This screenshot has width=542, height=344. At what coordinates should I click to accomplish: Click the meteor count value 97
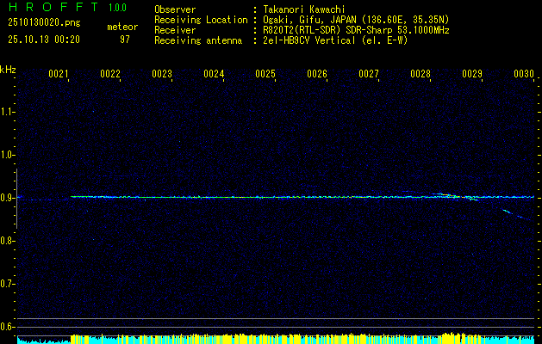[124, 39]
